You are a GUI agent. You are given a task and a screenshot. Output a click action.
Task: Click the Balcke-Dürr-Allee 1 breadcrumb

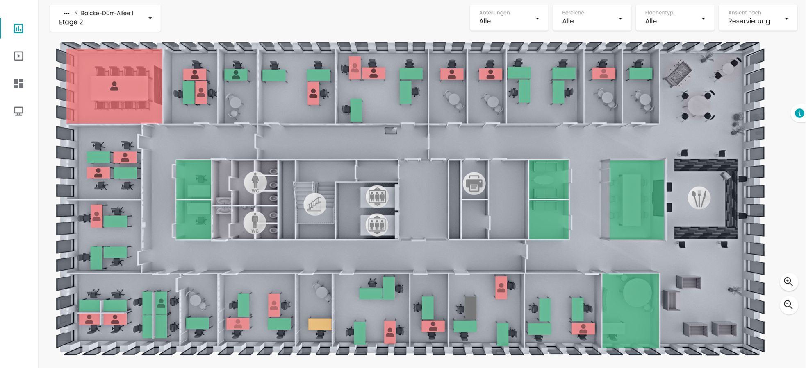click(x=107, y=13)
